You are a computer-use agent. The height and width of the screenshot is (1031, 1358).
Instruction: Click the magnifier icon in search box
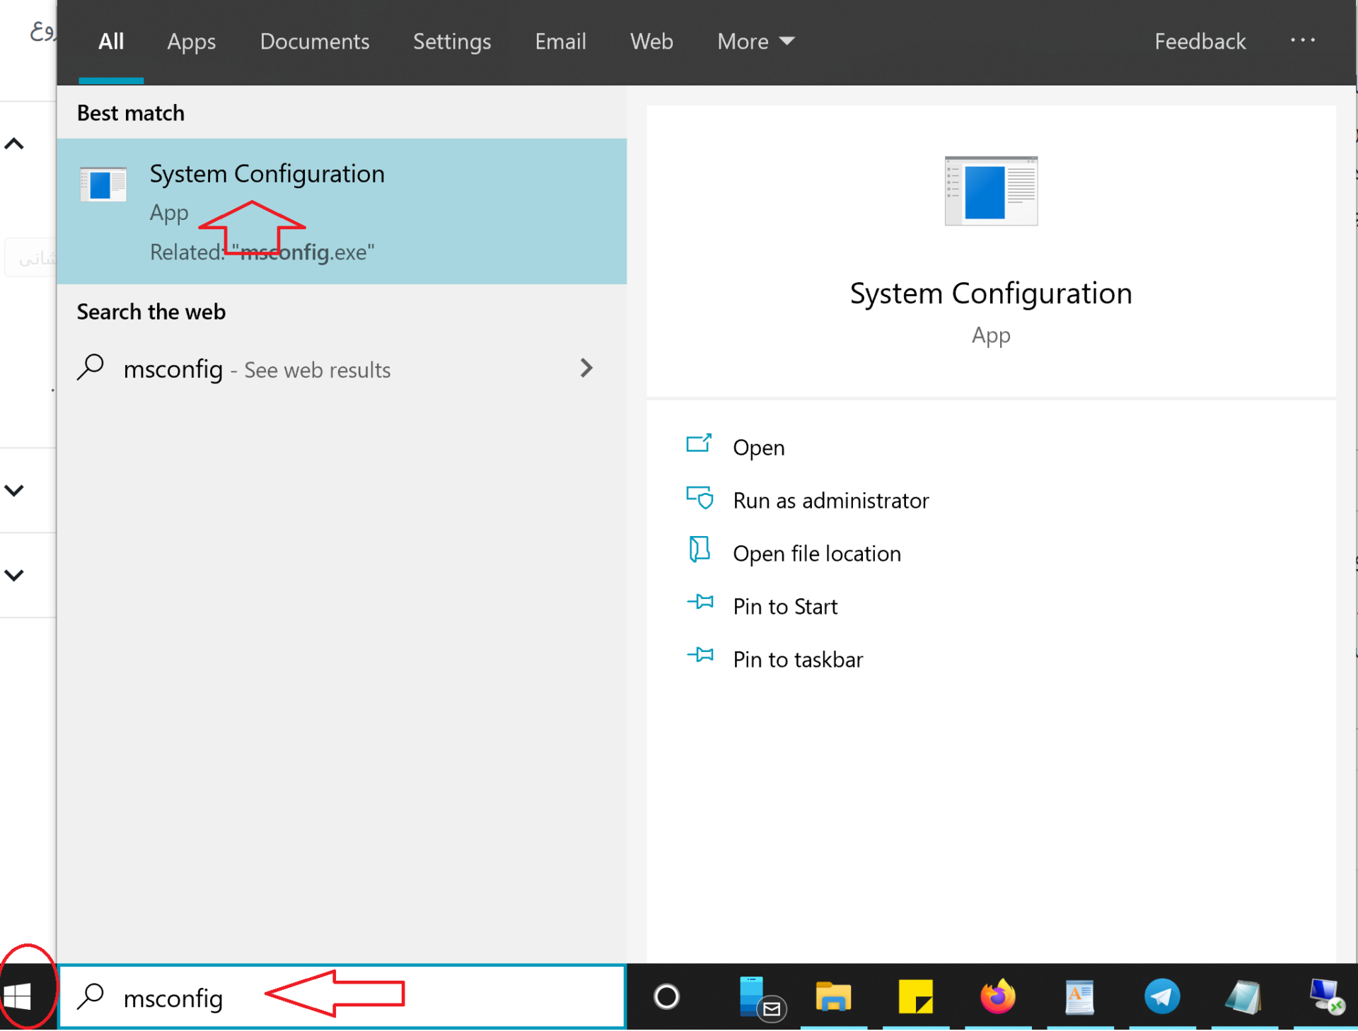(91, 996)
